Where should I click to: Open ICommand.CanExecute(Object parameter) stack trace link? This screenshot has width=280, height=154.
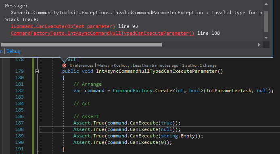(63, 26)
